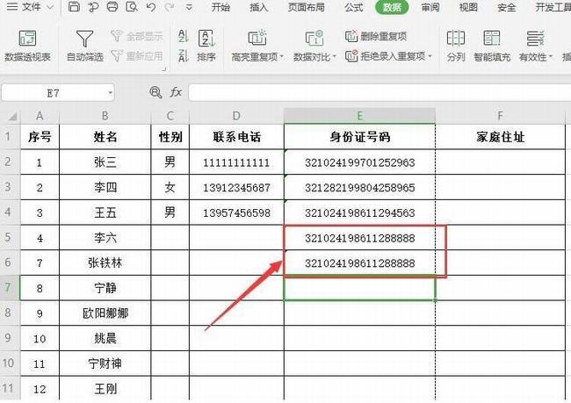This screenshot has width=571, height=403.
Task: Select column E header
Action: point(360,116)
